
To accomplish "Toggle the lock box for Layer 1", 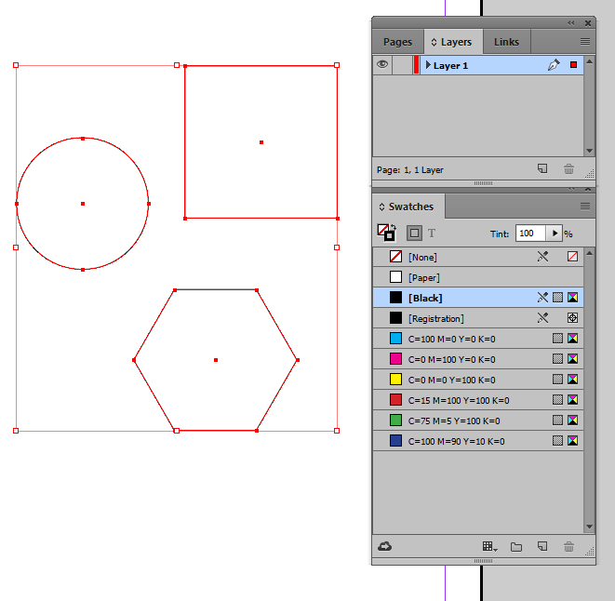I will pos(402,65).
